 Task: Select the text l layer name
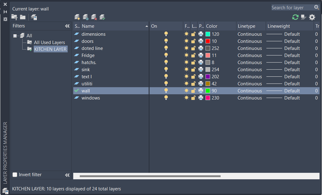87,77
